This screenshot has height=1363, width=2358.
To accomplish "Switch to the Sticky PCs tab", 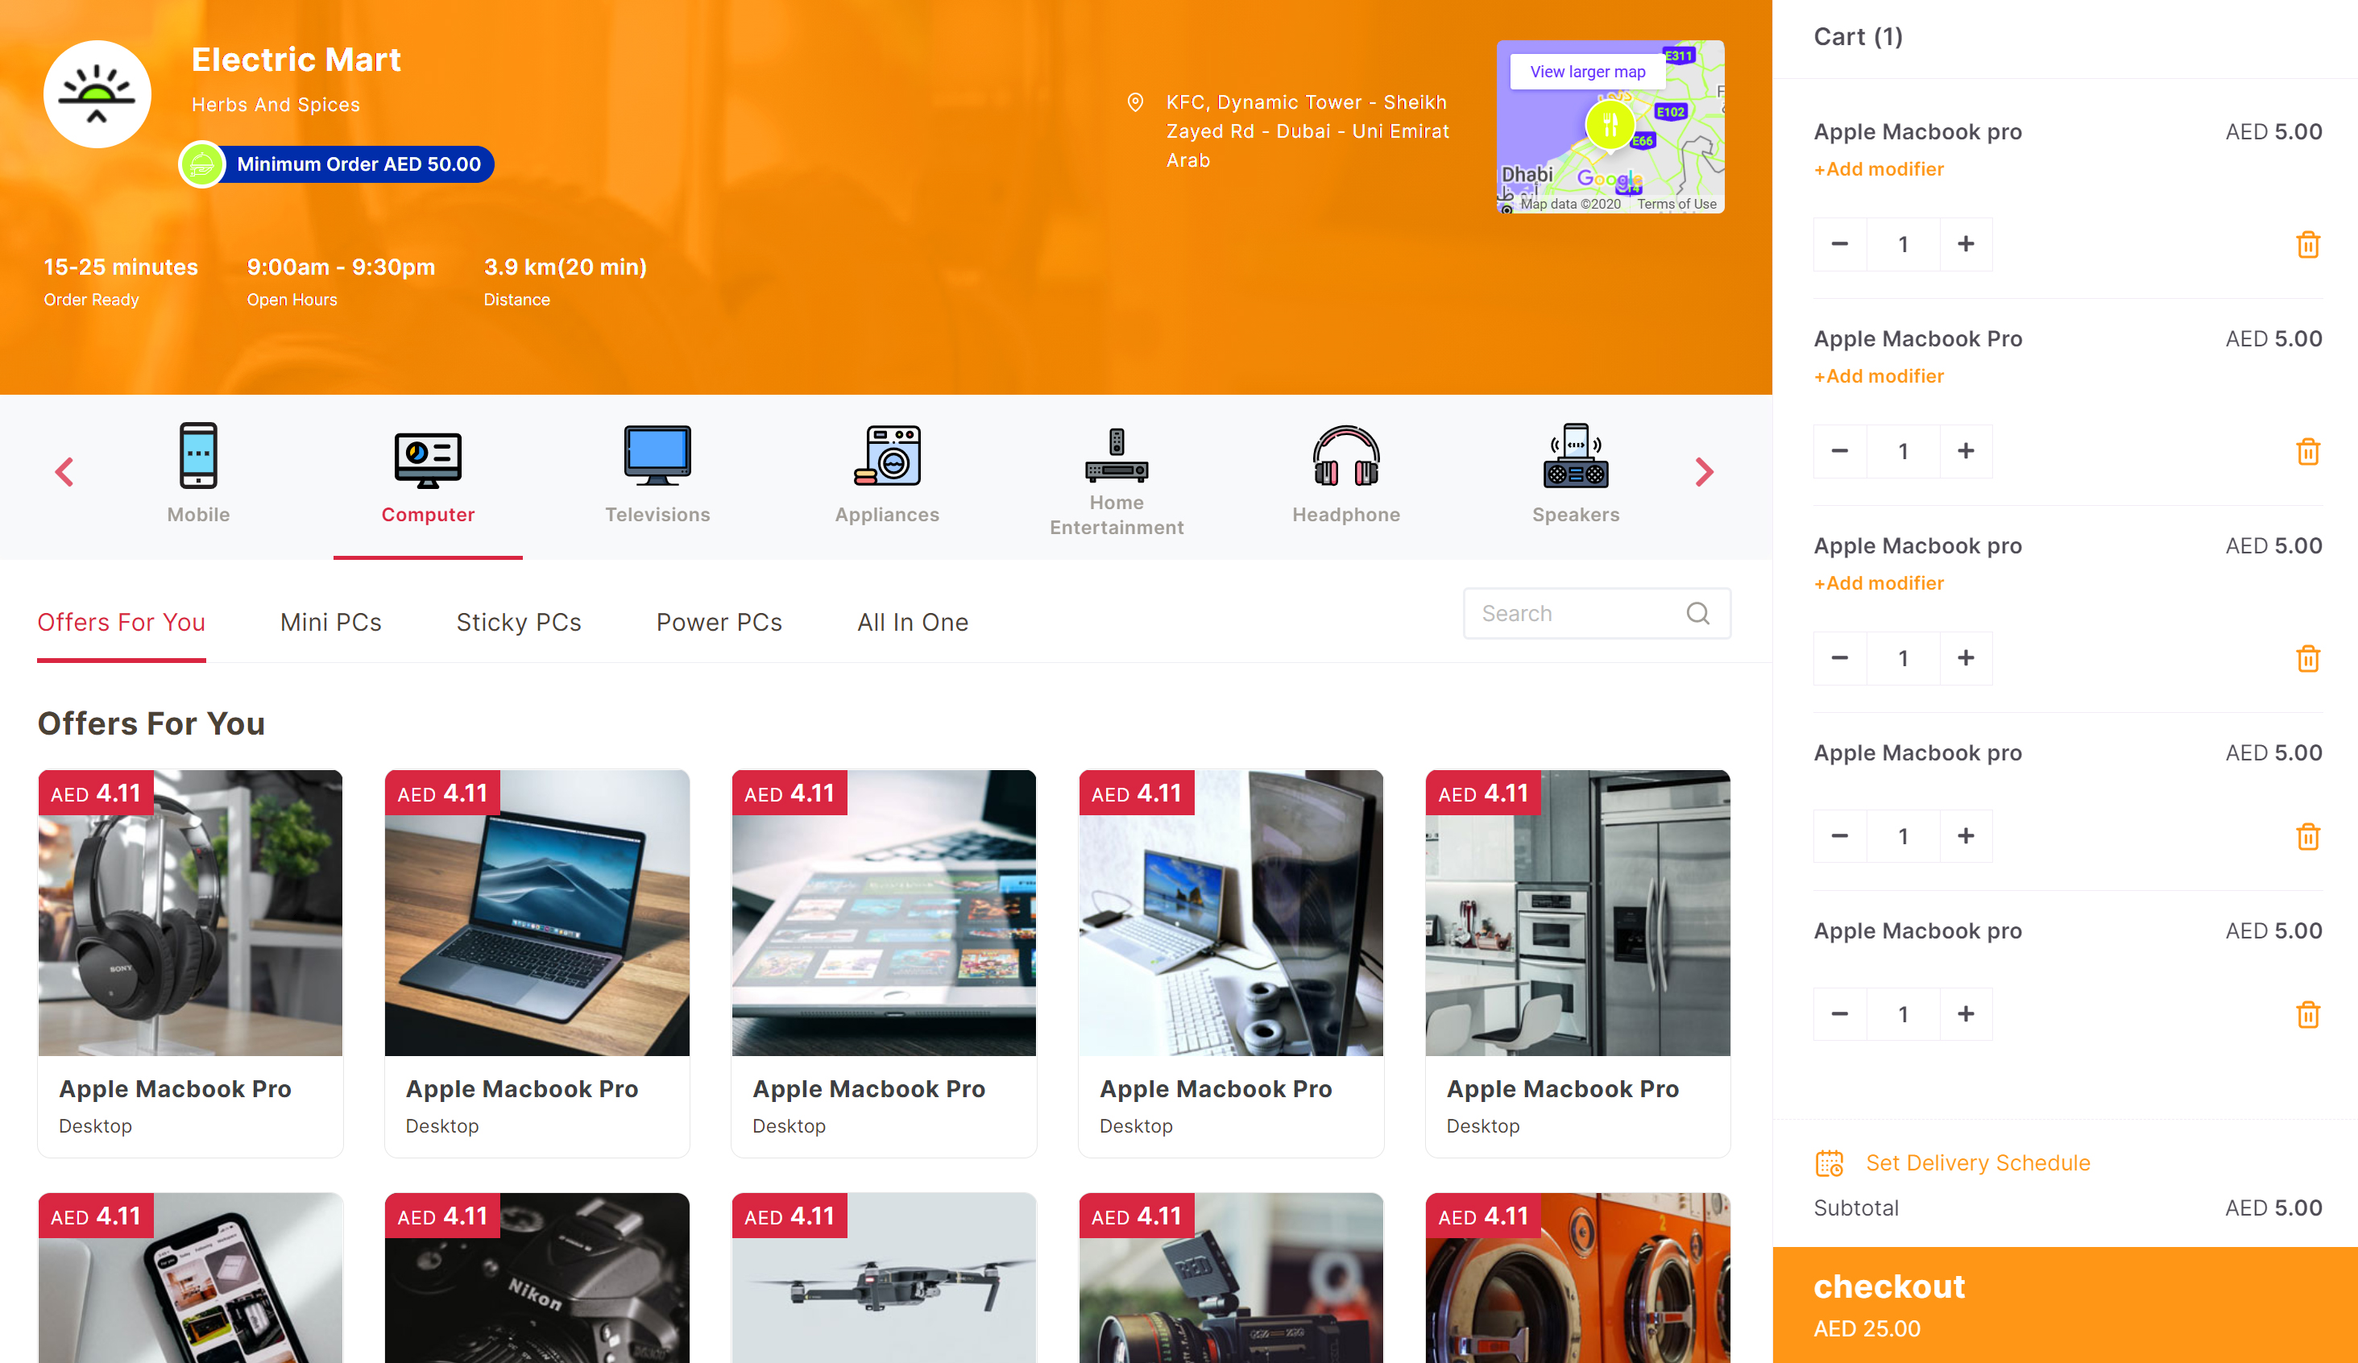I will [518, 622].
